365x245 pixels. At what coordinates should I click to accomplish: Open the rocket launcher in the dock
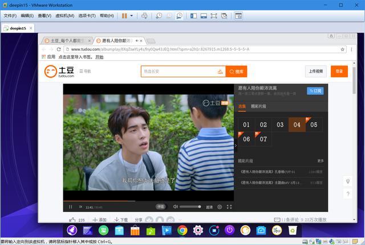72,230
